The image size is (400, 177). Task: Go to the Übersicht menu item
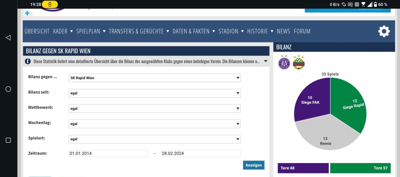[x=37, y=31]
